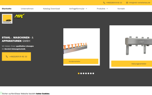Expand the Produkte chevron arrow

[107, 9]
